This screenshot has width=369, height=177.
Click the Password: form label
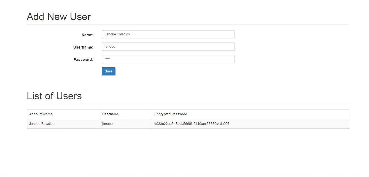(84, 60)
